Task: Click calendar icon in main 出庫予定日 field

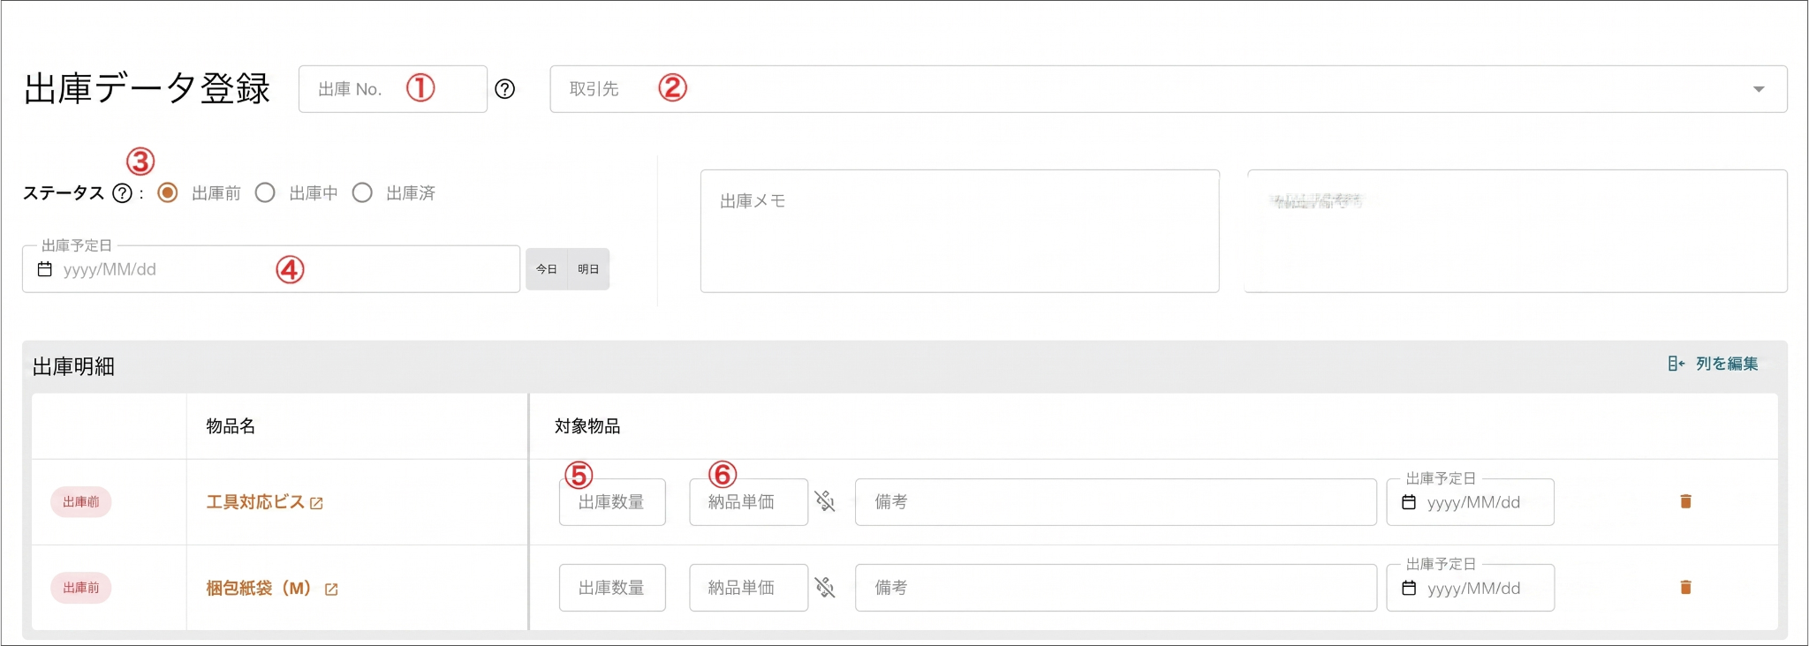Action: (x=45, y=269)
